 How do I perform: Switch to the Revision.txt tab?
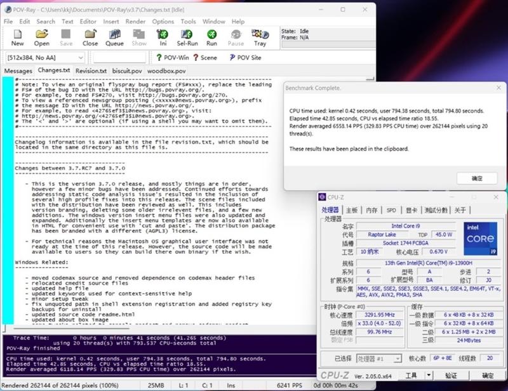(x=91, y=71)
